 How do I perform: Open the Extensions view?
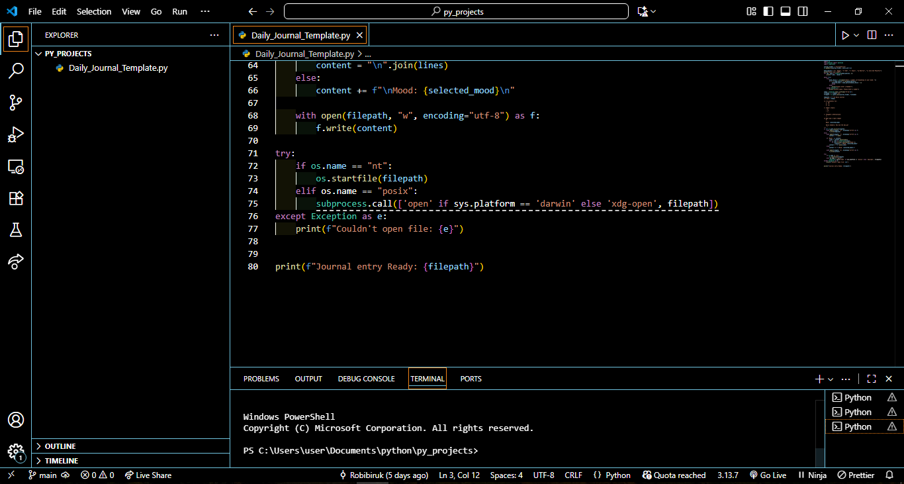[16, 198]
